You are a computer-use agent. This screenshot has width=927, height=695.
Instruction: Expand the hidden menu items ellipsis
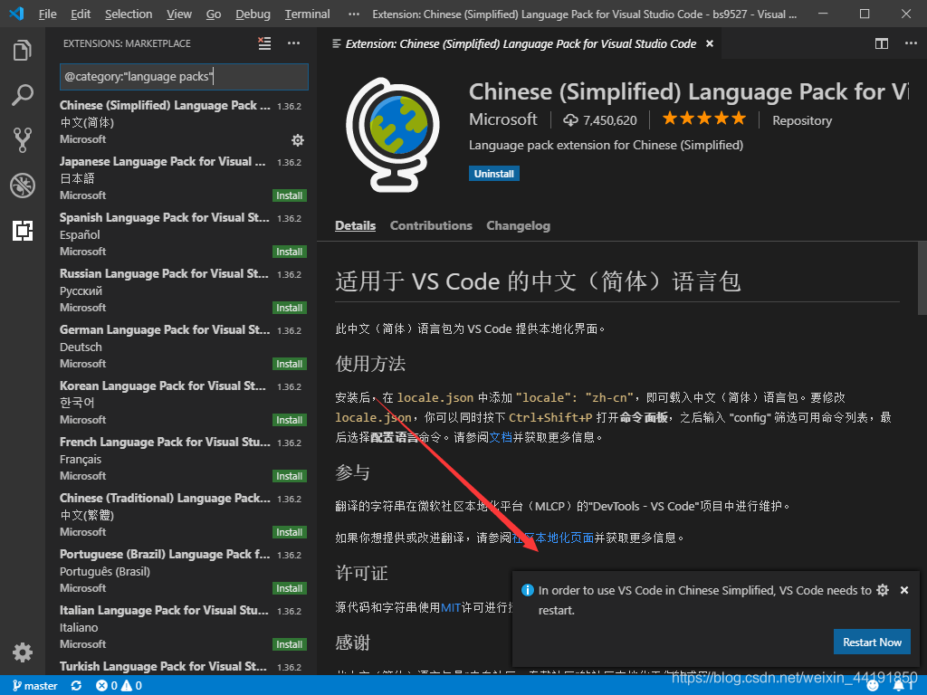(x=354, y=14)
